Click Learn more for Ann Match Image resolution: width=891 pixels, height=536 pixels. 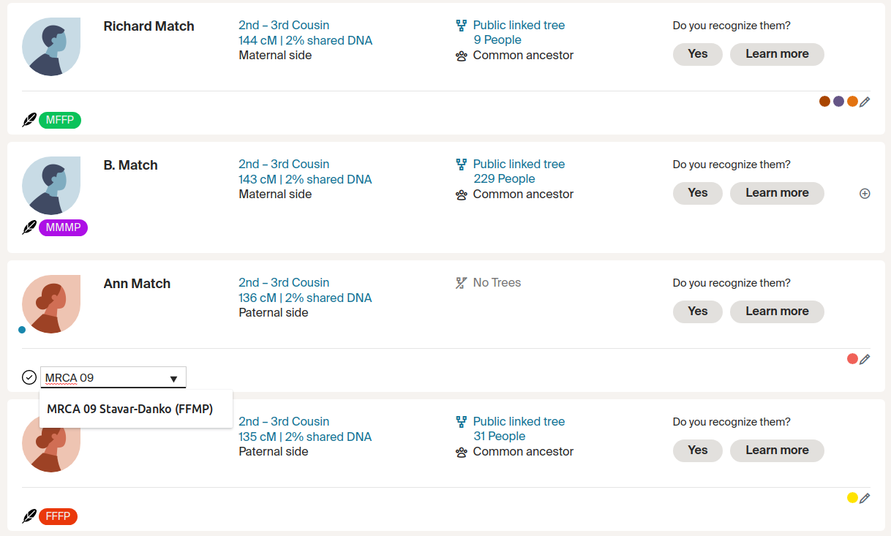coord(777,312)
